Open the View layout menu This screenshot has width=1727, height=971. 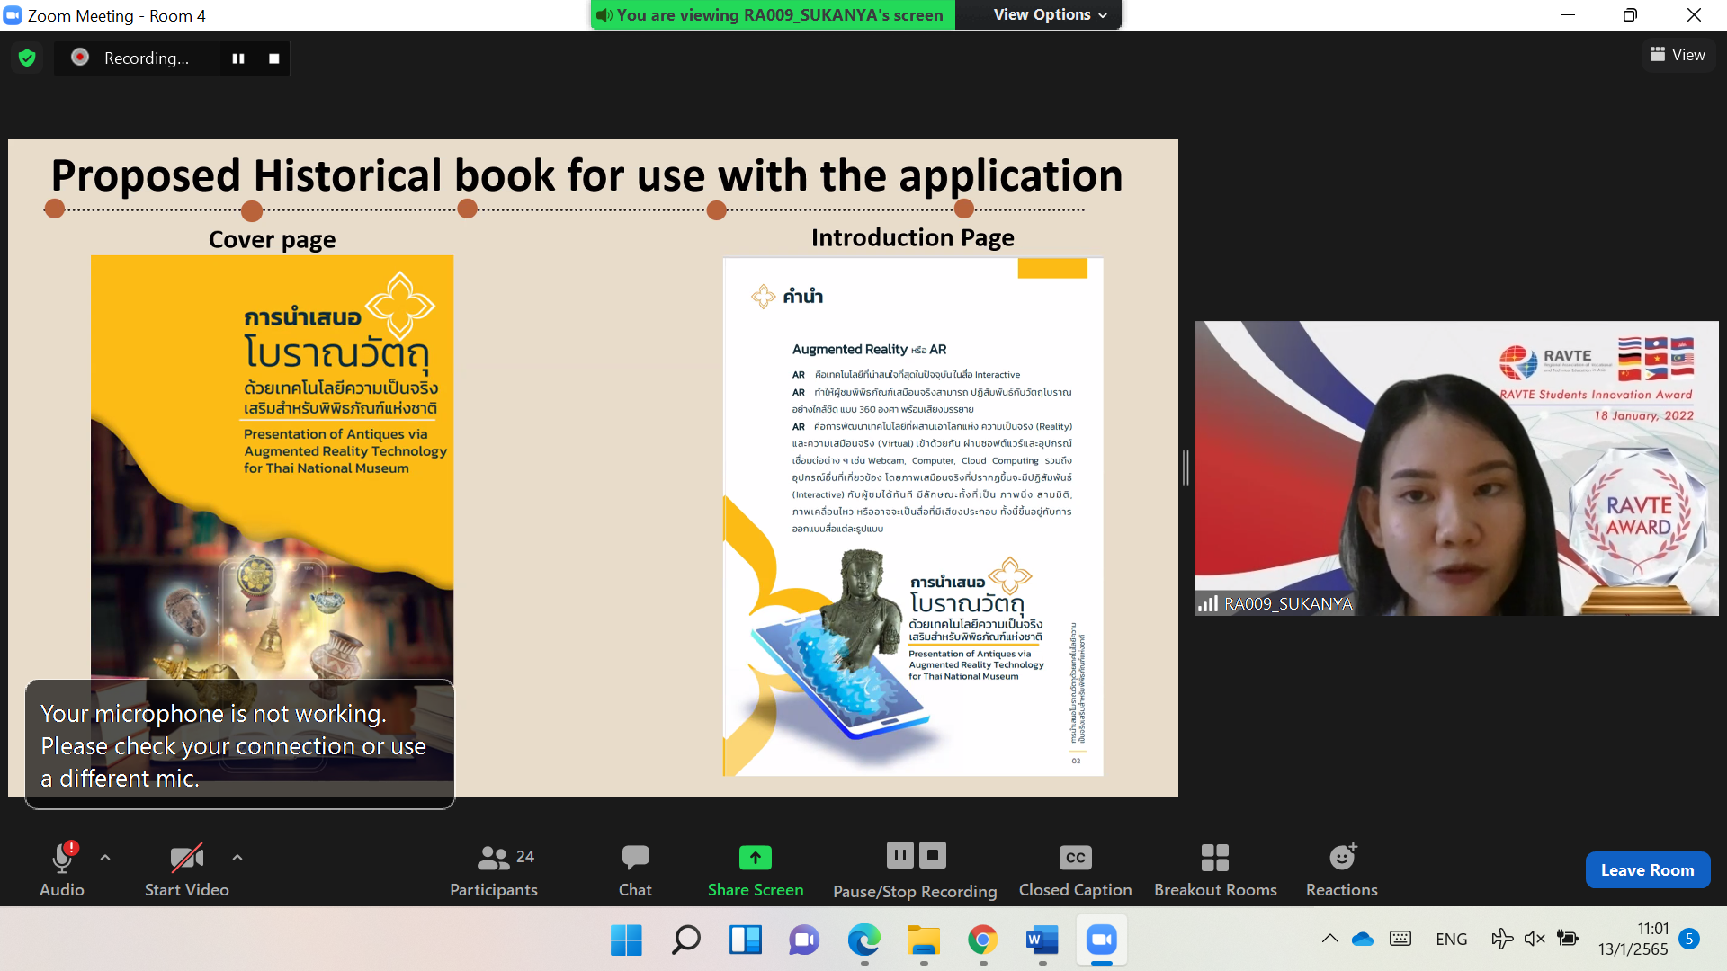(1678, 55)
